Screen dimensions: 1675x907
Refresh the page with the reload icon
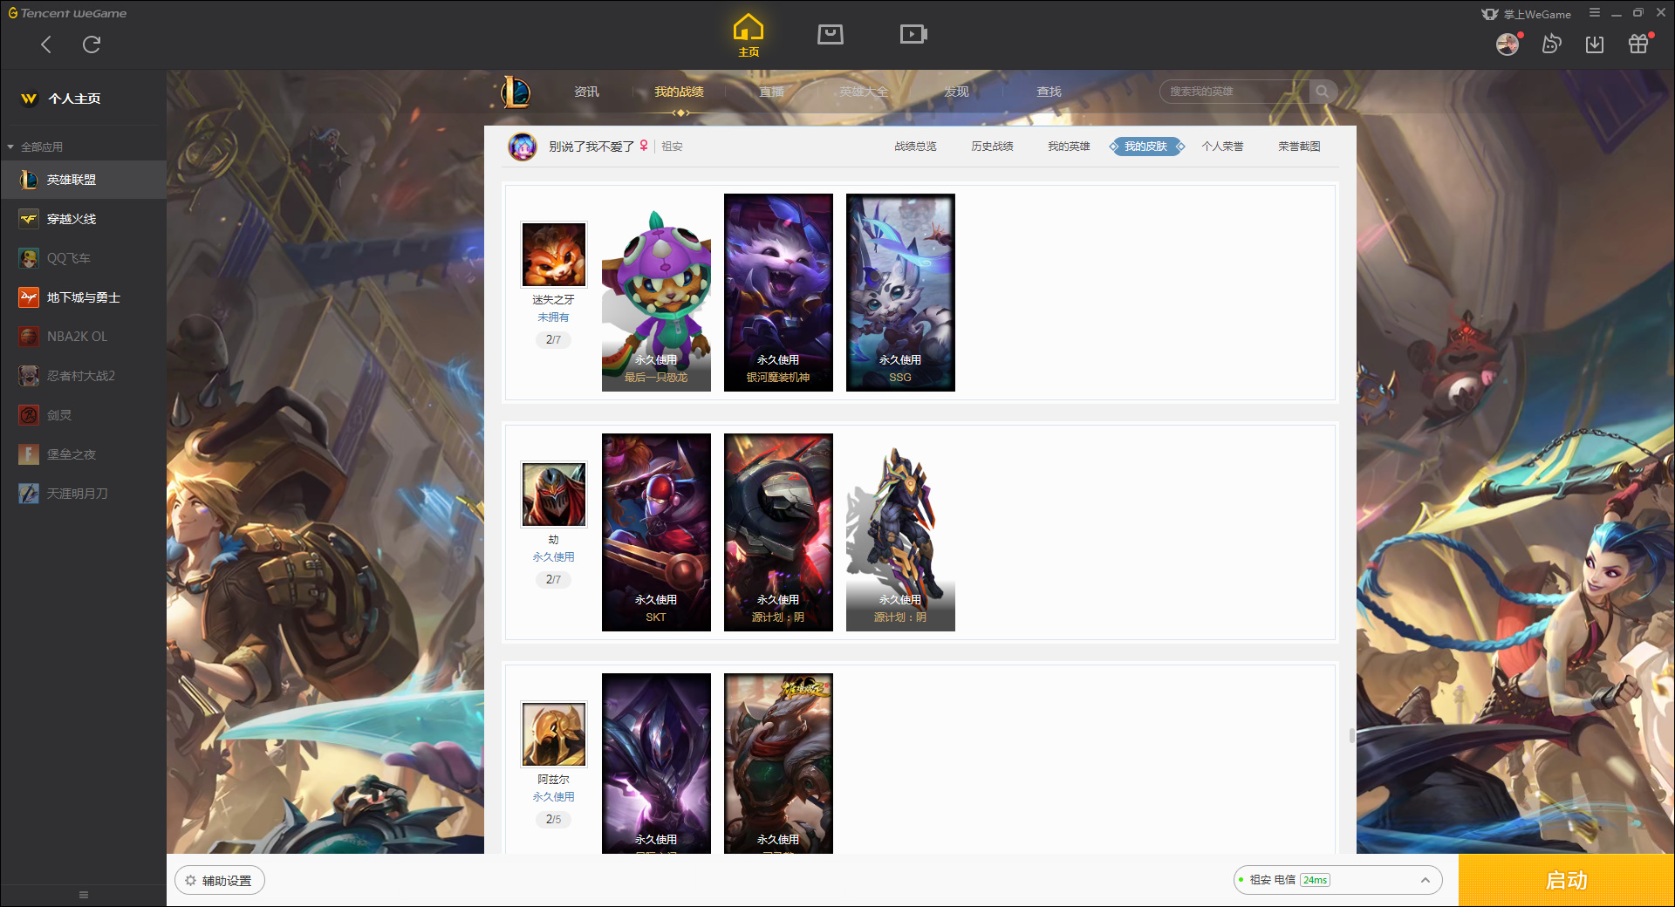point(92,44)
